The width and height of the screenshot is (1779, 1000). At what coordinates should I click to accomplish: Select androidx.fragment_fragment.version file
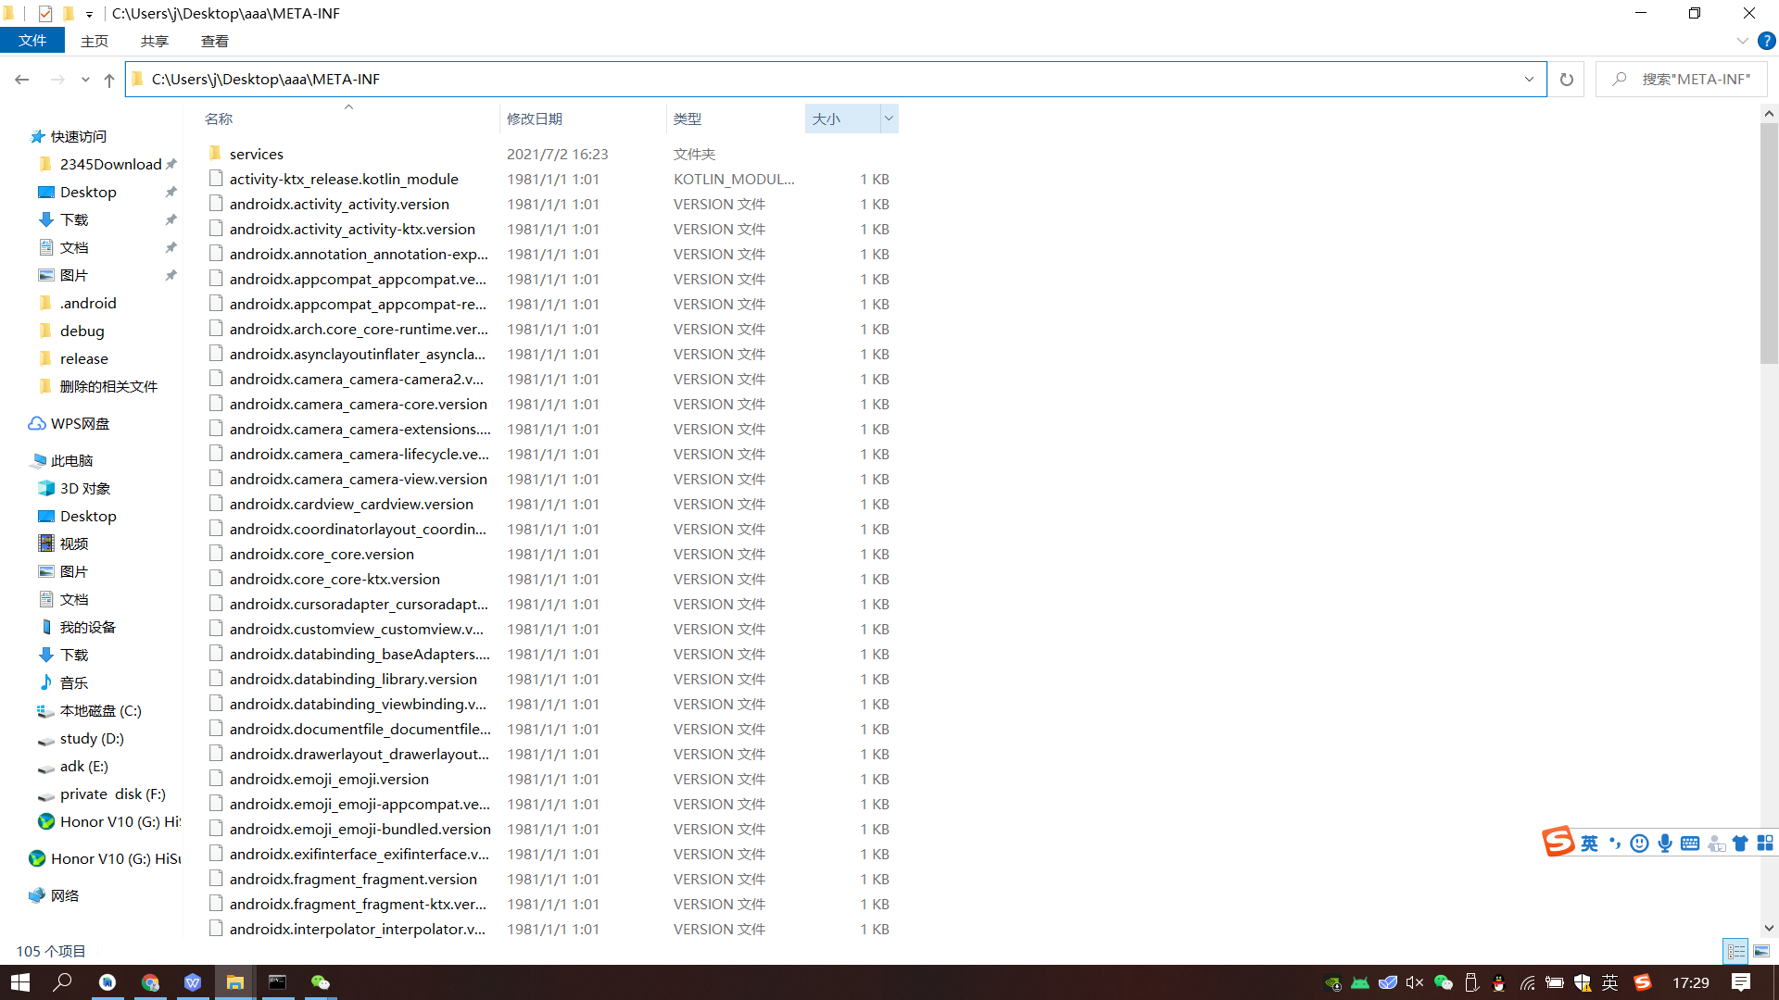353,879
